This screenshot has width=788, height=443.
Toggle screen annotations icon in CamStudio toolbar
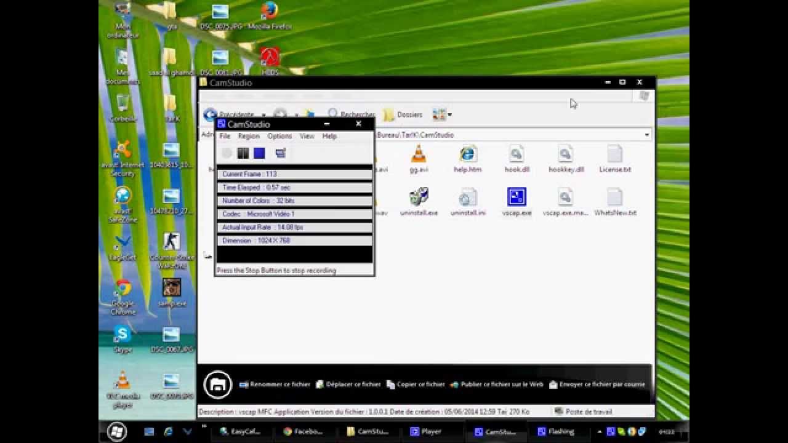pos(281,153)
